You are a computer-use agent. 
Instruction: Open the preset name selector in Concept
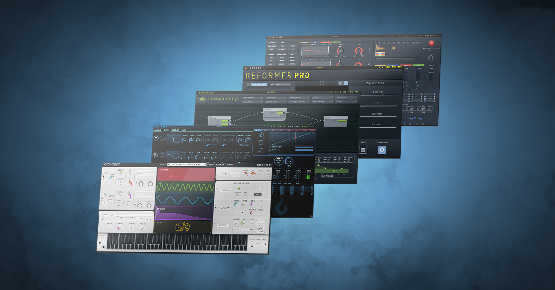[x=187, y=165]
